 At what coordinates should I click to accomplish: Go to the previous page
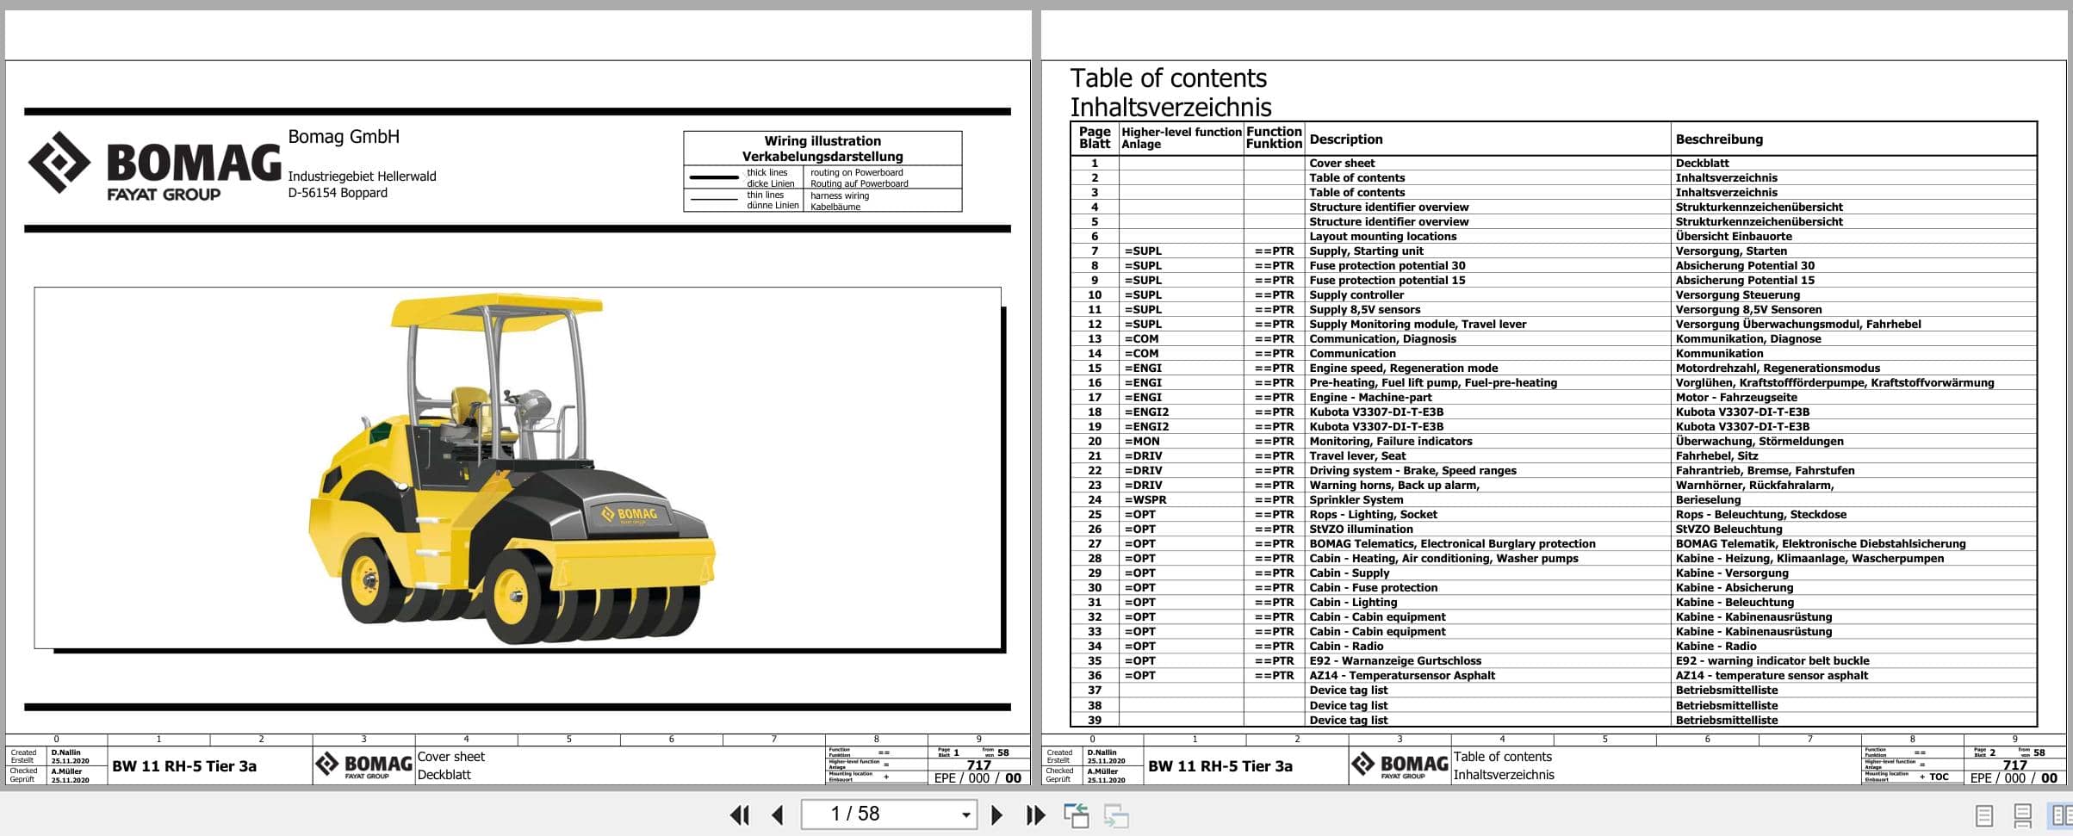778,814
